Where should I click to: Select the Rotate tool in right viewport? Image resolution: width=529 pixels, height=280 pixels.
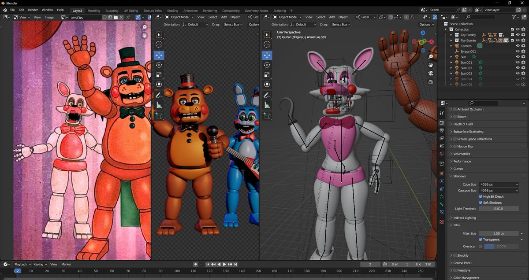click(267, 65)
